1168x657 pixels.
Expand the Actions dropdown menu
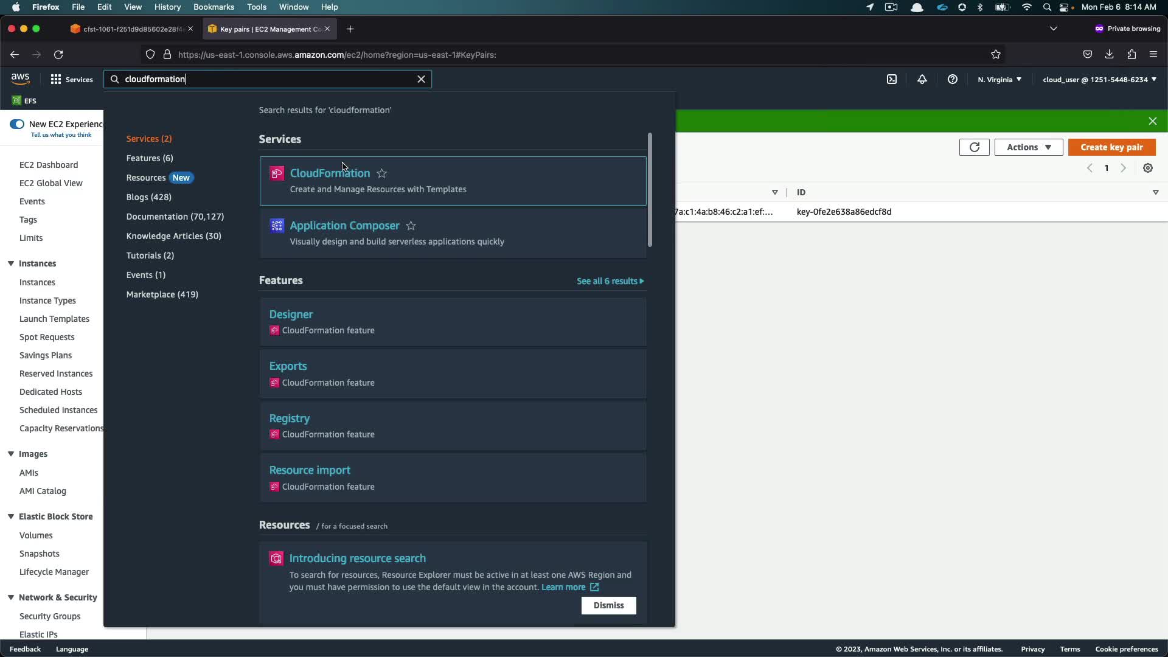click(1028, 147)
